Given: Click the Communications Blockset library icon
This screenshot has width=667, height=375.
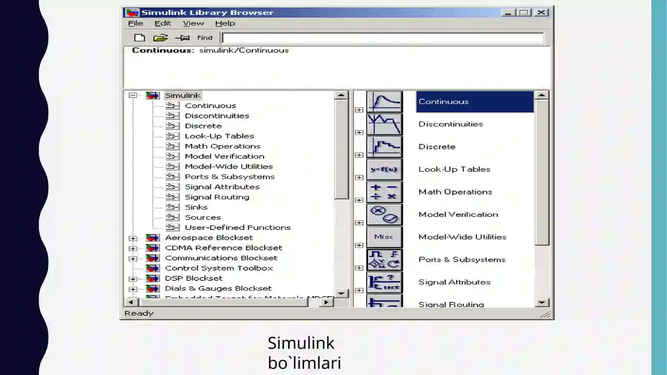Looking at the screenshot, I should tap(153, 258).
